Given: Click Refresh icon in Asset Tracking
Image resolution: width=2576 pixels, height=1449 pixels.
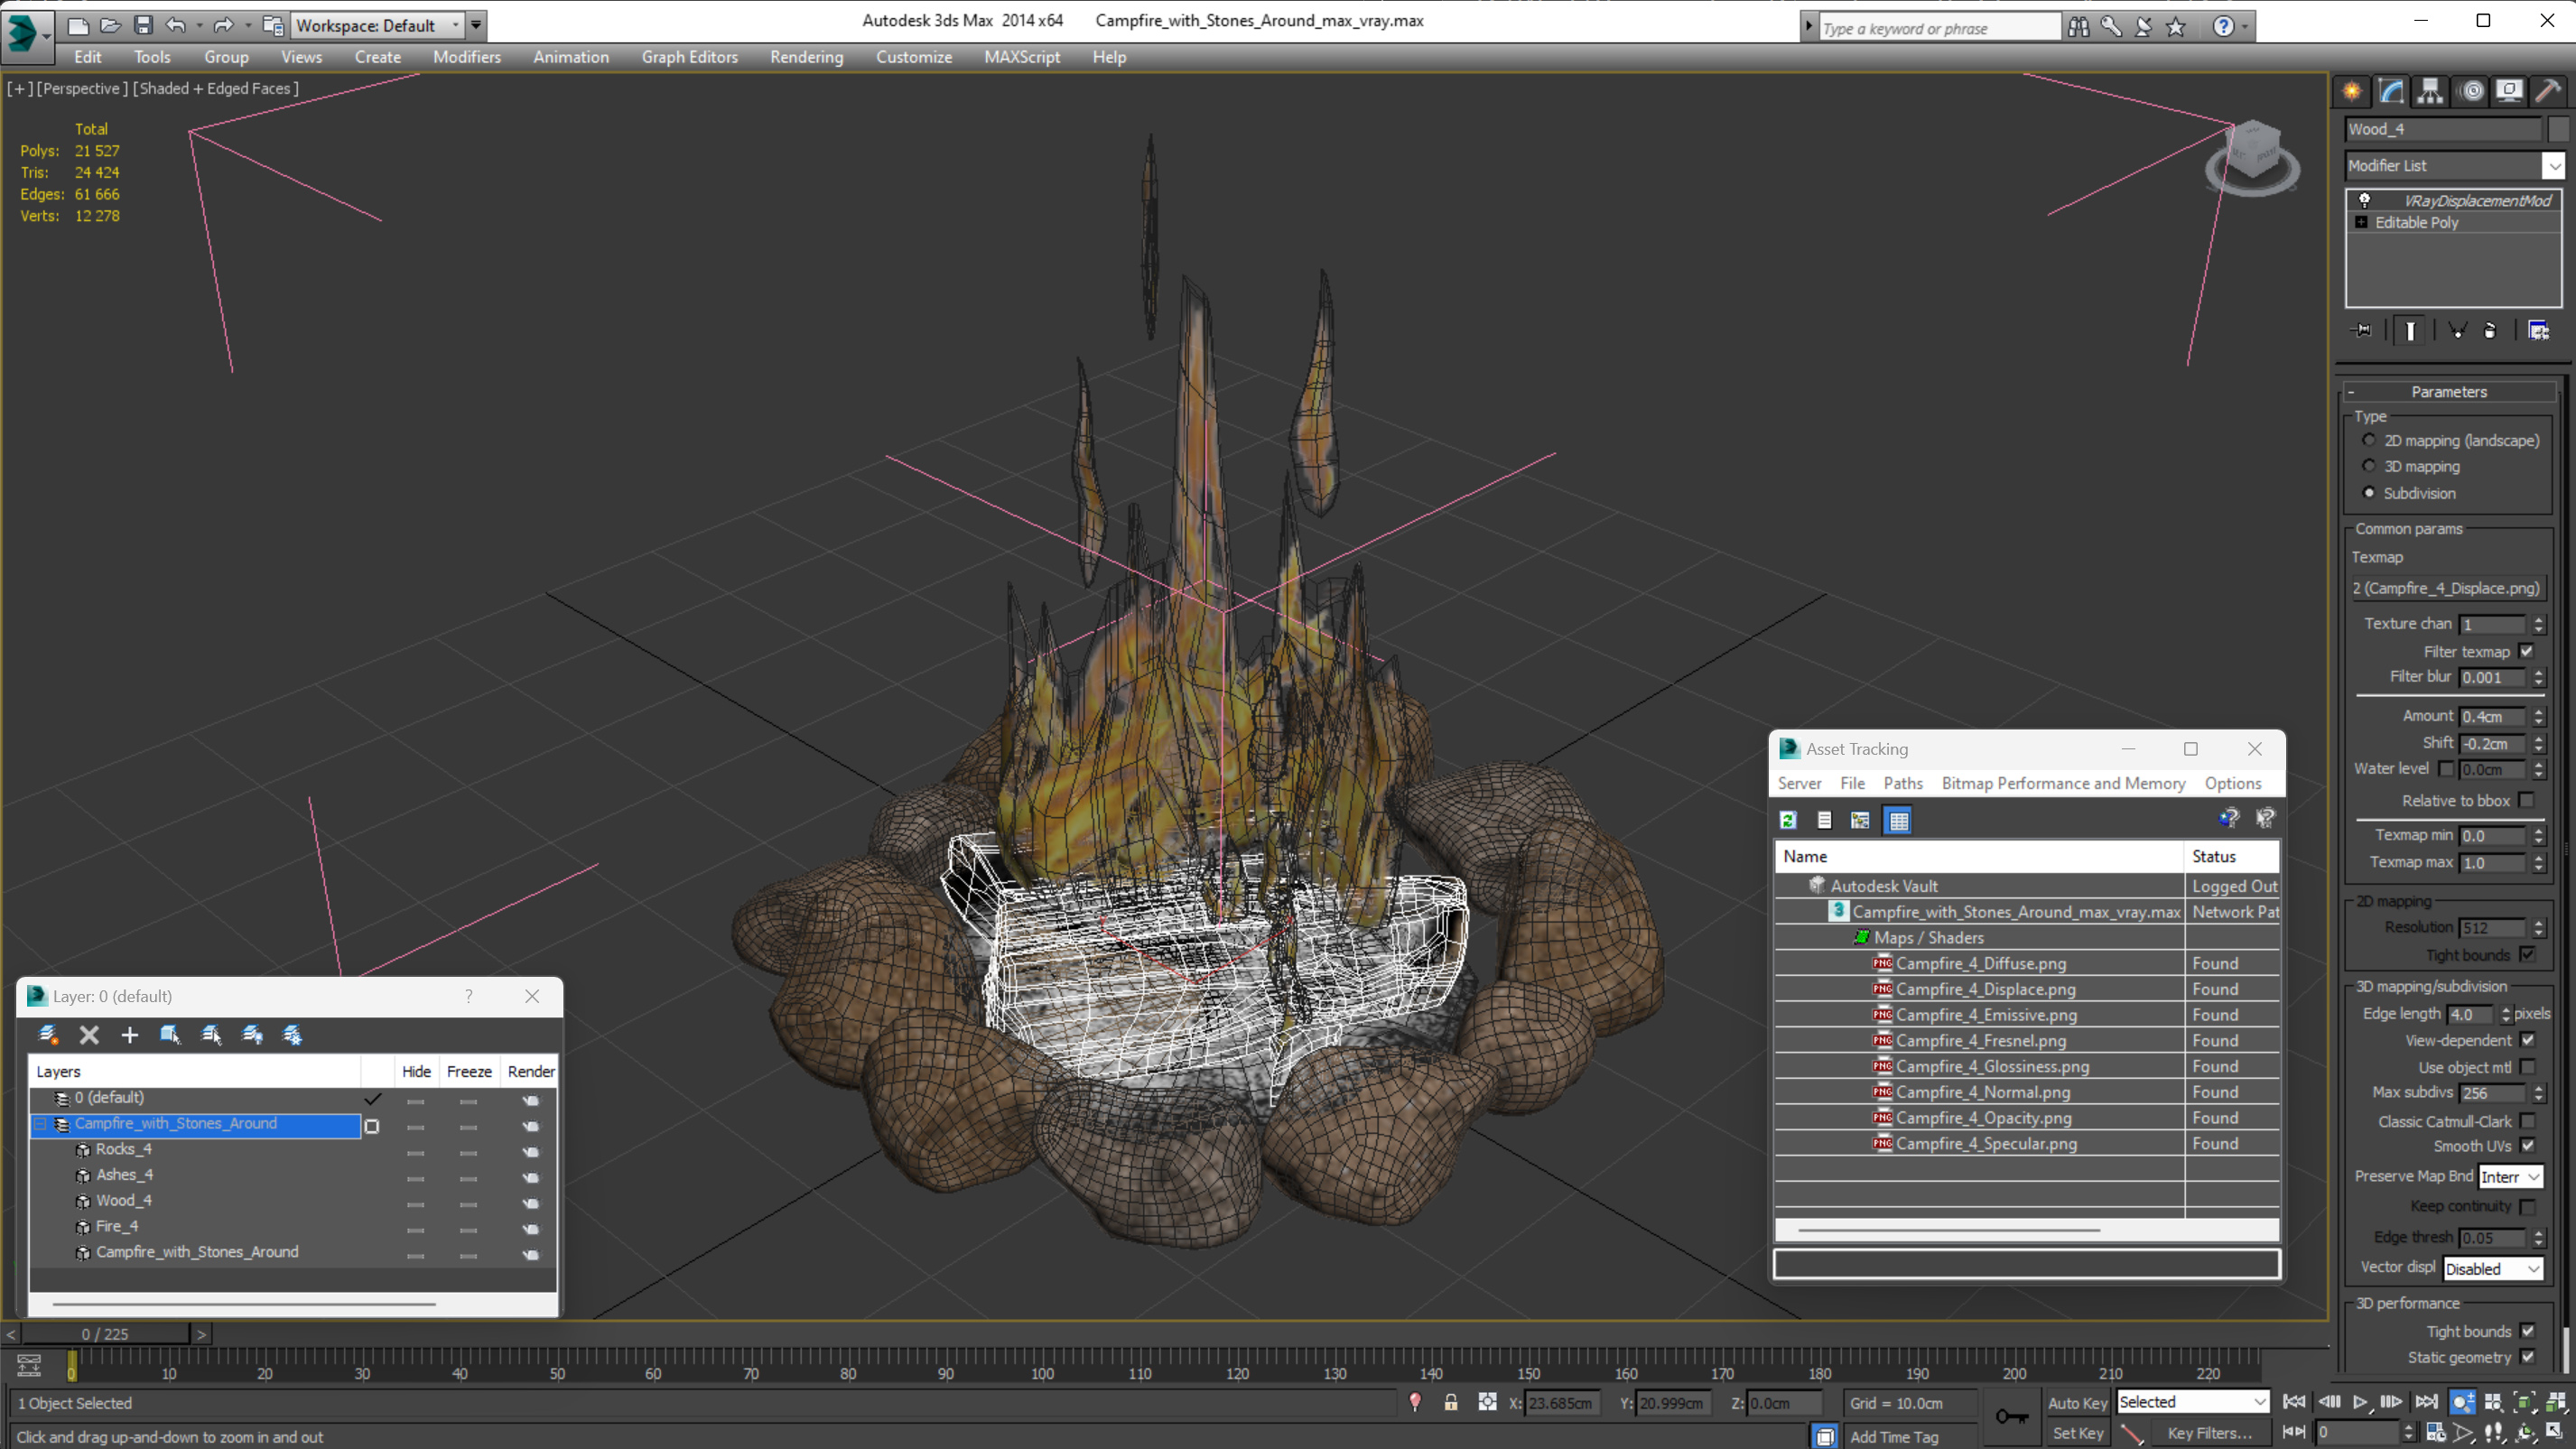Looking at the screenshot, I should 1788,820.
